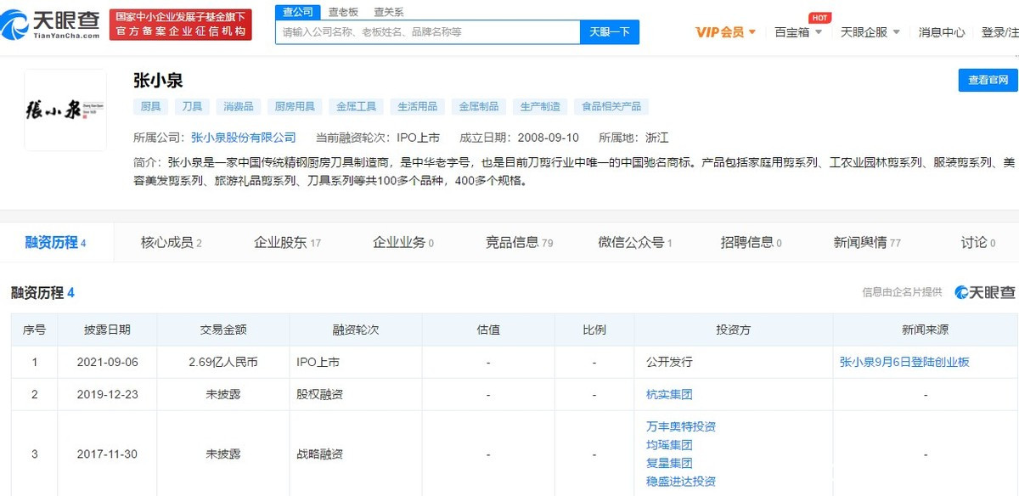Click the 天眼查 logo beside 信息由企名片提供
Viewport: 1019px width, 496px height.
984,292
